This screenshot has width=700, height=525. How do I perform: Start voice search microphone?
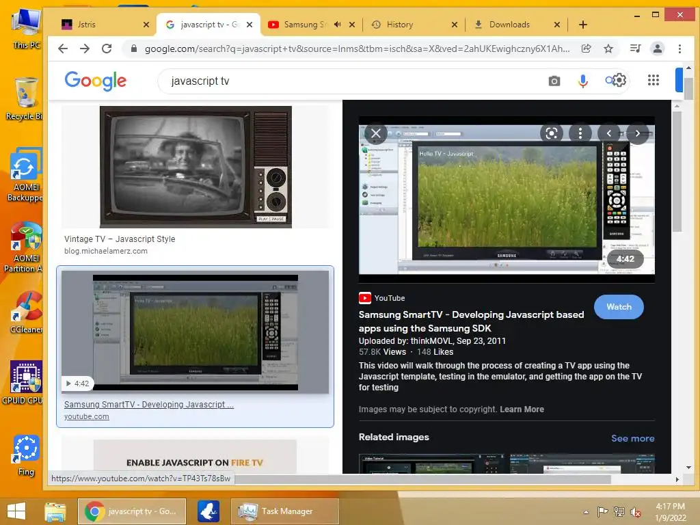click(582, 81)
